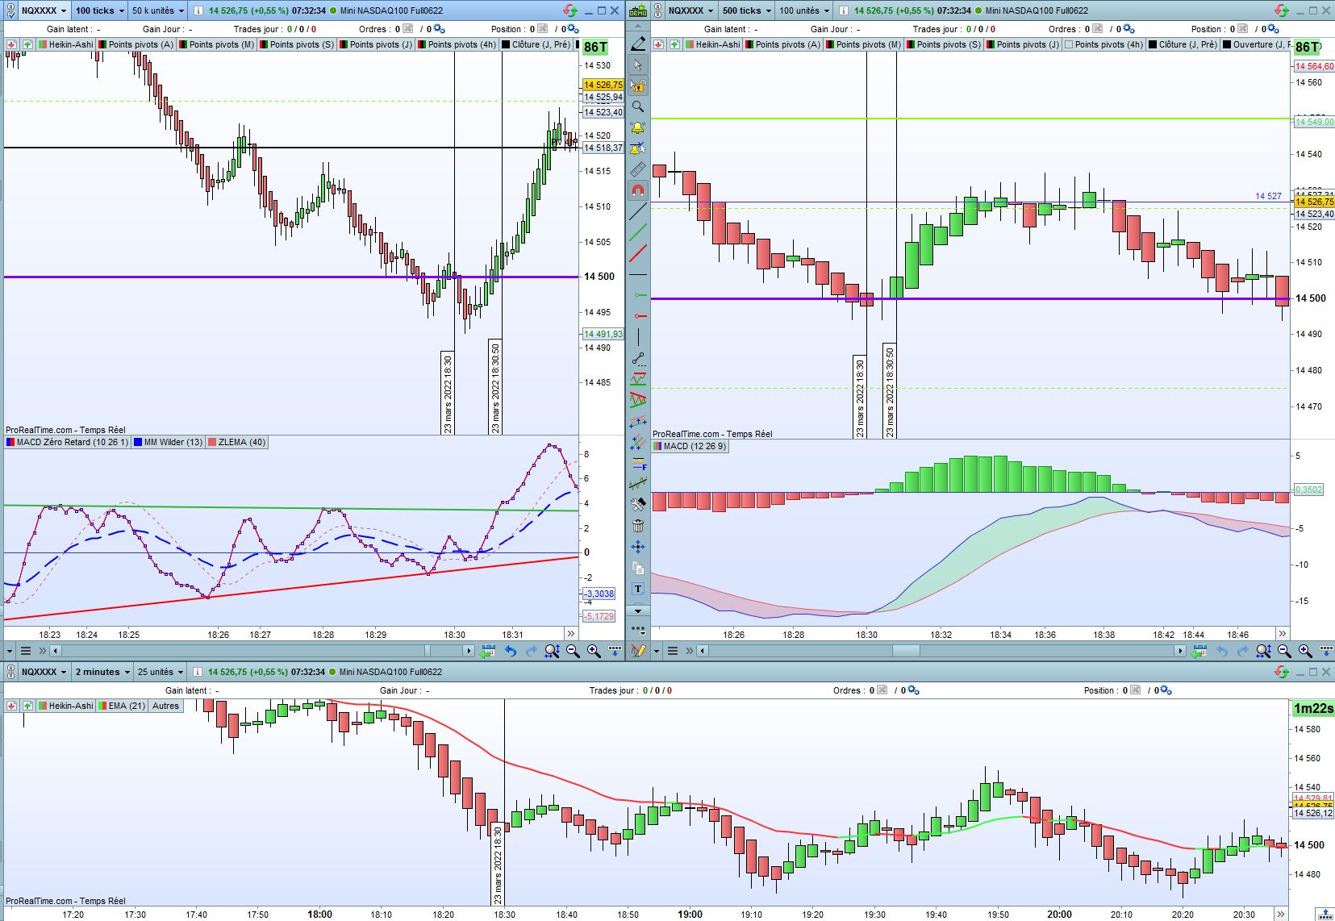This screenshot has width=1335, height=921.
Task: Open the 25 unités dropdown
Action: [161, 672]
